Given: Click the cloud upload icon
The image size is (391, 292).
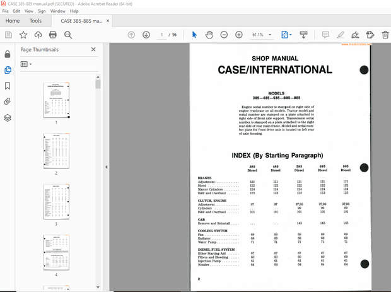Looking at the screenshot, I should tap(38, 35).
